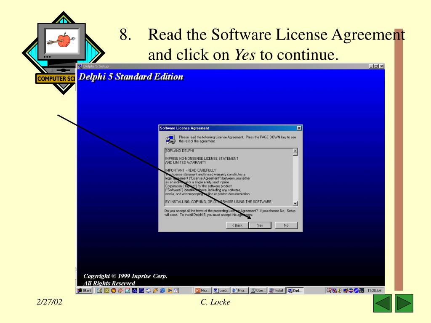The width and height of the screenshot is (431, 323).
Task: Click the setup computer icon in the dialog
Action: (170, 140)
